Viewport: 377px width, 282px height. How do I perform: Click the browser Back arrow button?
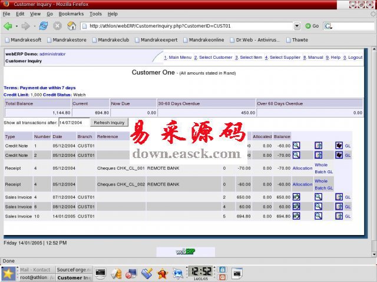tap(8, 26)
